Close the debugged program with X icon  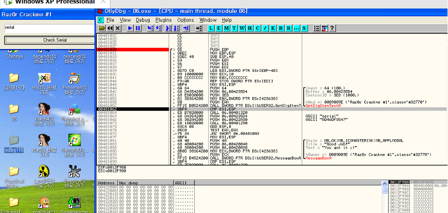pos(118,28)
